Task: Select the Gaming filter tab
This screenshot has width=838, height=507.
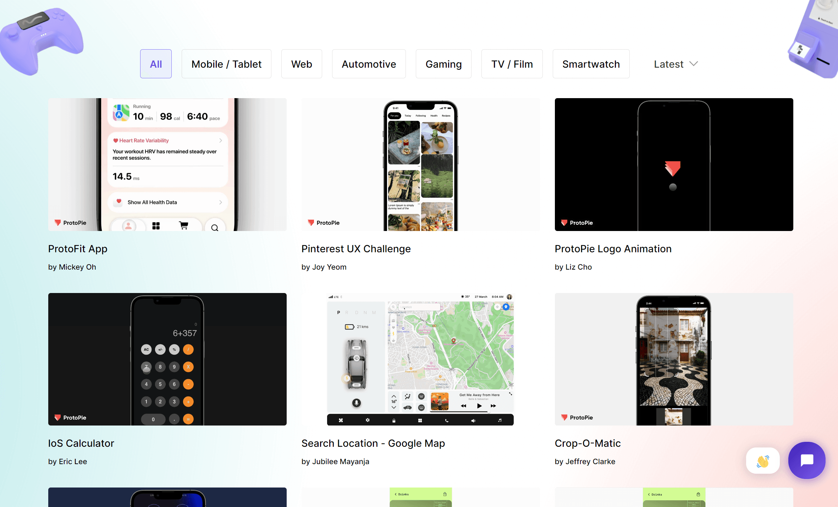Action: pyautogui.click(x=443, y=64)
